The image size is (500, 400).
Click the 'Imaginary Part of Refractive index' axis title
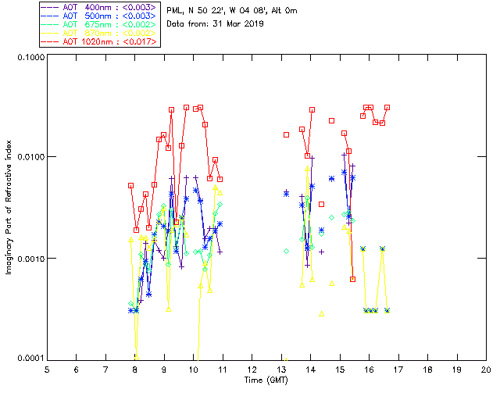tap(9, 207)
